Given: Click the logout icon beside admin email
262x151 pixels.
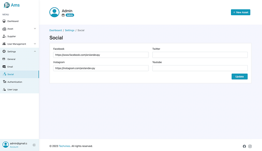Looking at the screenshot, I should click(34, 145).
